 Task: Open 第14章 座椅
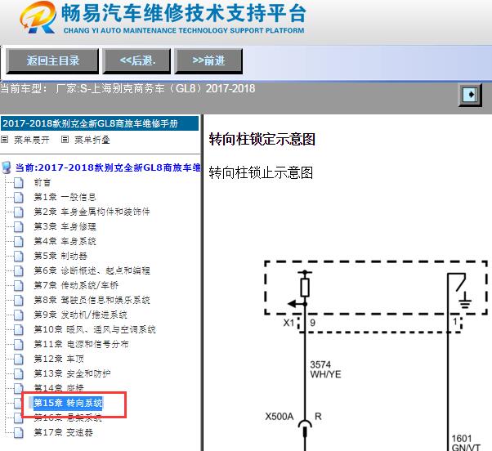point(59,388)
